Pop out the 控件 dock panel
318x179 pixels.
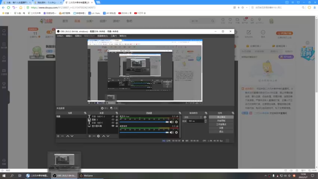click(233, 113)
